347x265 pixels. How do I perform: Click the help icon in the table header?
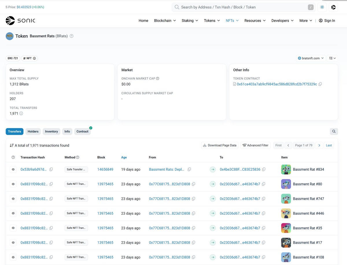coord(13,157)
